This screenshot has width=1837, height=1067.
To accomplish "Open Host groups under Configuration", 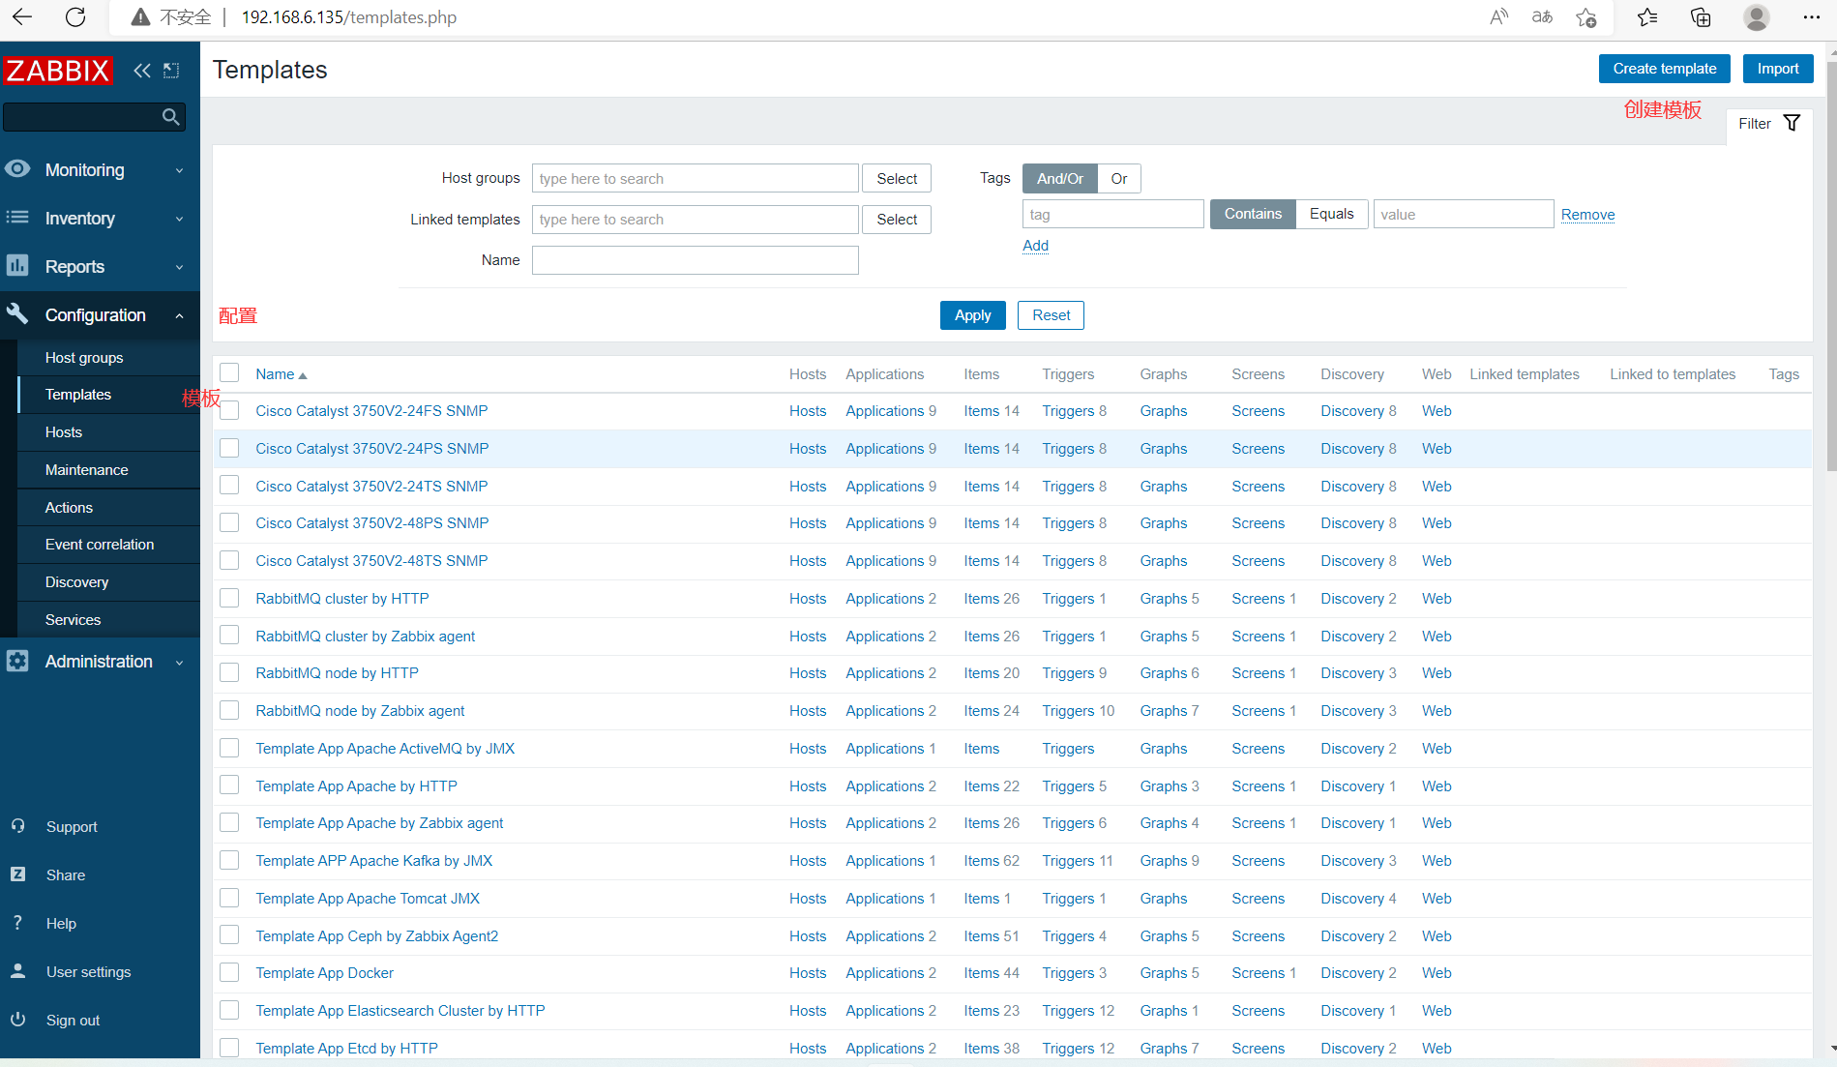I will [x=84, y=357].
